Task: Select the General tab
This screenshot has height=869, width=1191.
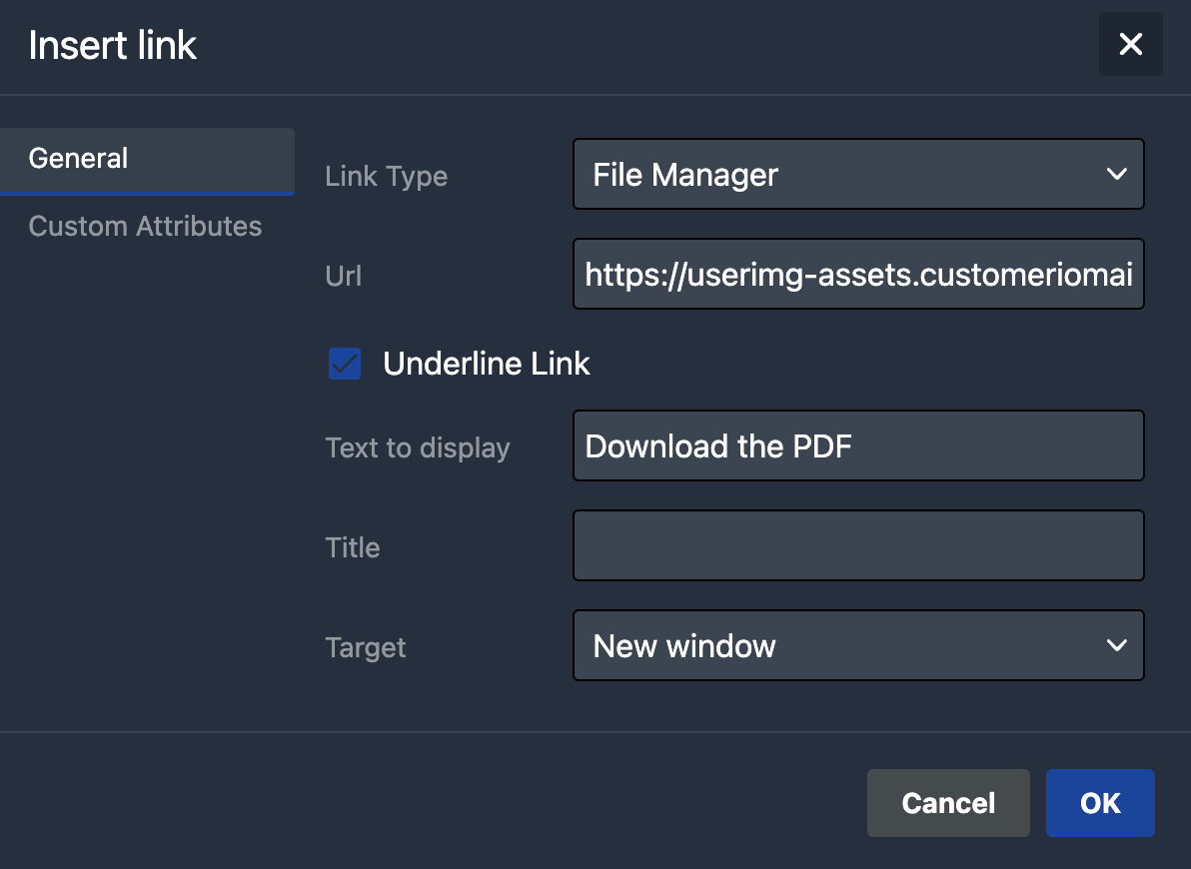Action: click(x=78, y=158)
